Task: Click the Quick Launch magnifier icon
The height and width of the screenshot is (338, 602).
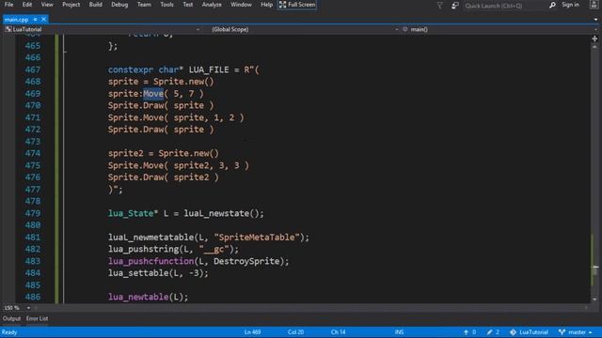Action: click(552, 5)
